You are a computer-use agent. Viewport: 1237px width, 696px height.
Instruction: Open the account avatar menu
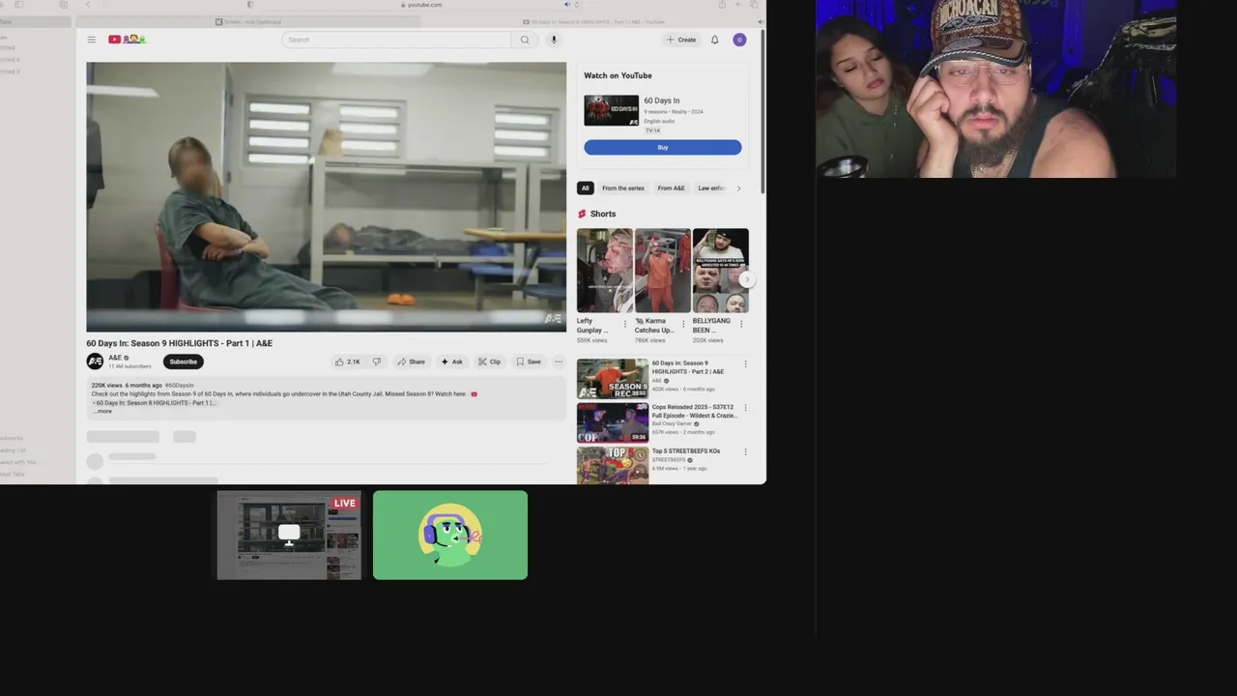click(739, 40)
